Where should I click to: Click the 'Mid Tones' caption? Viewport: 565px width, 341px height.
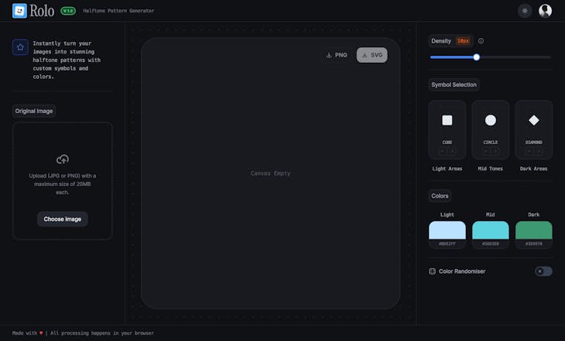coord(491,168)
